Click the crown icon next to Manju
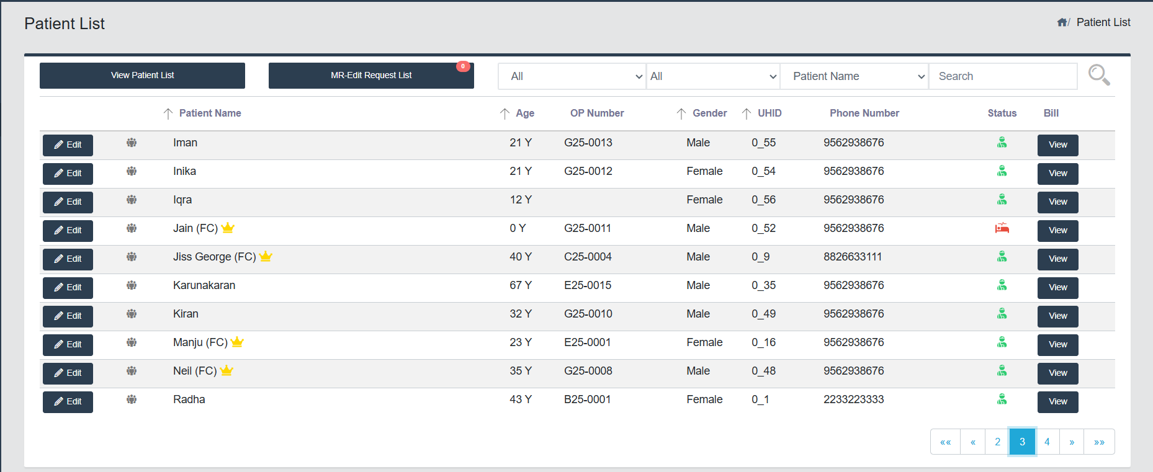This screenshot has width=1153, height=472. point(237,342)
